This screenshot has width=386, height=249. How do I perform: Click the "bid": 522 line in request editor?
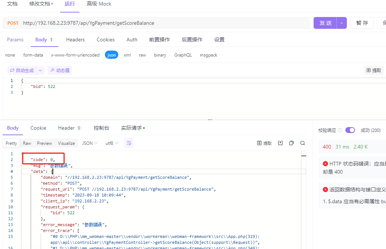point(43,86)
